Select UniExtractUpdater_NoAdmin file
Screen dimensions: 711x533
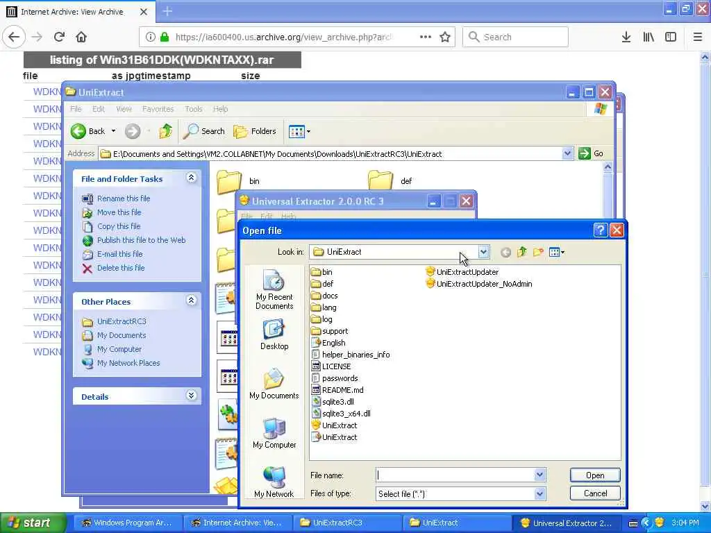pyautogui.click(x=479, y=284)
